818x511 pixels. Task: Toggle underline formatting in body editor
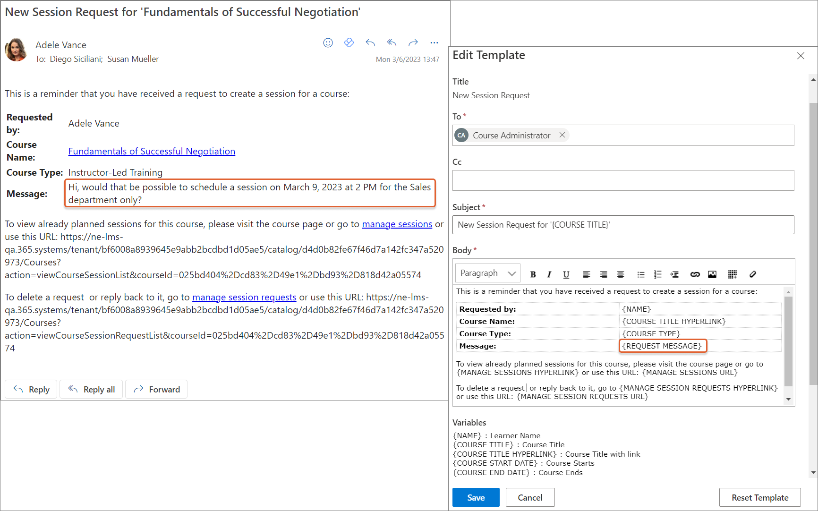pyautogui.click(x=566, y=274)
